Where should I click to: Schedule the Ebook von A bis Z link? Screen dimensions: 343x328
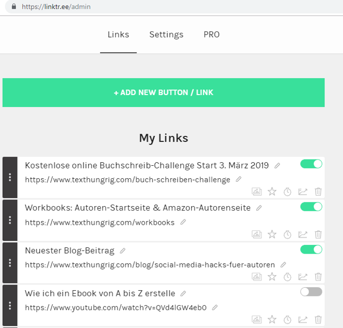pos(287,320)
